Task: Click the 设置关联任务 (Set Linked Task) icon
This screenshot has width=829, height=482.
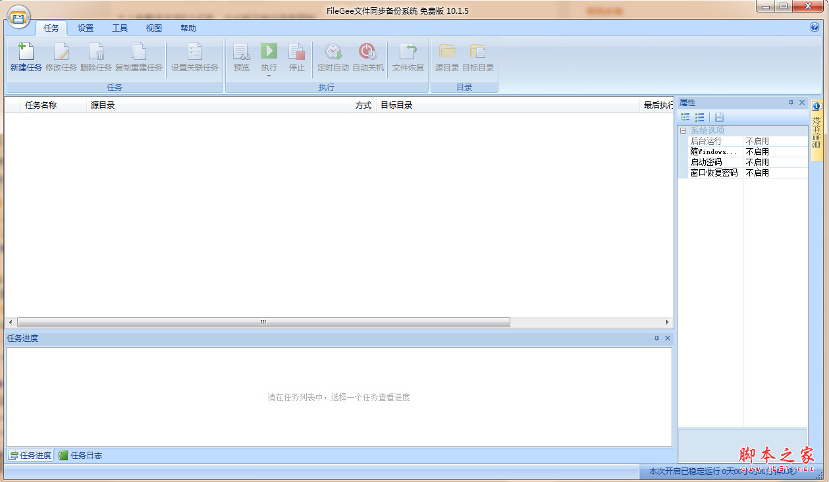Action: point(195,52)
